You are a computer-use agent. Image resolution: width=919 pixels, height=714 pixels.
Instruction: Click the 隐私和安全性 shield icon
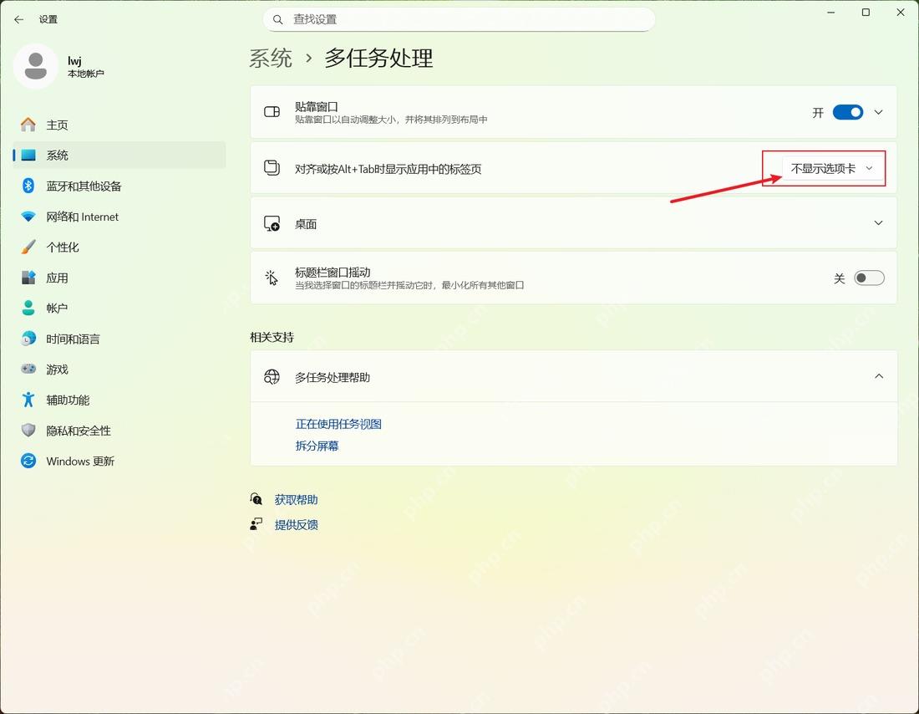click(28, 430)
